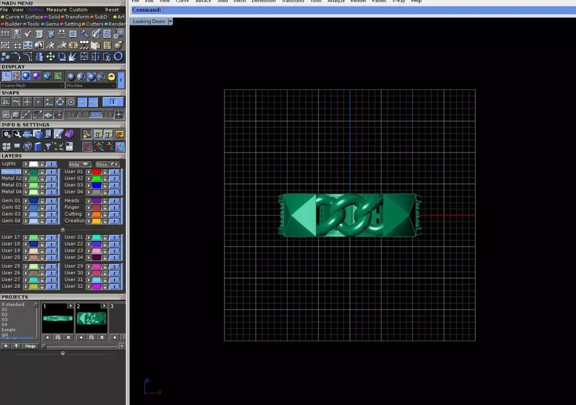Select the mirror faces symmetry icon
This screenshot has width=576, height=405.
39,56
